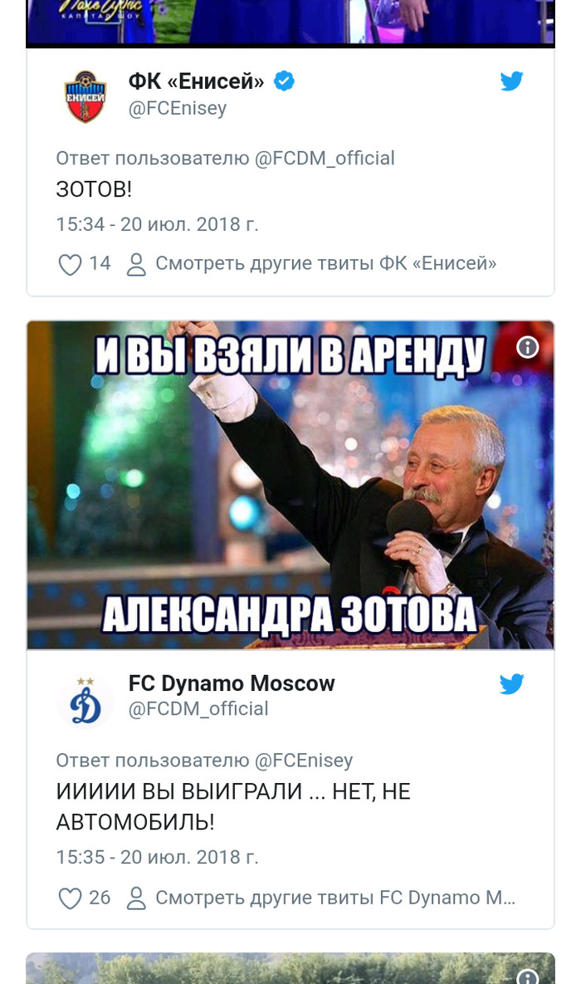Click @FCDM_official mention in the reply line

[325, 158]
